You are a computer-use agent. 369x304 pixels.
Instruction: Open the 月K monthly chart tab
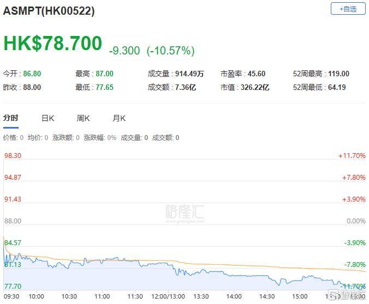pos(119,118)
